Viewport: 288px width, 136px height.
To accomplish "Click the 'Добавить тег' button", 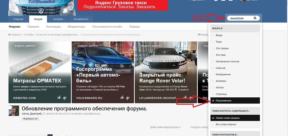I will click(x=30, y=119).
